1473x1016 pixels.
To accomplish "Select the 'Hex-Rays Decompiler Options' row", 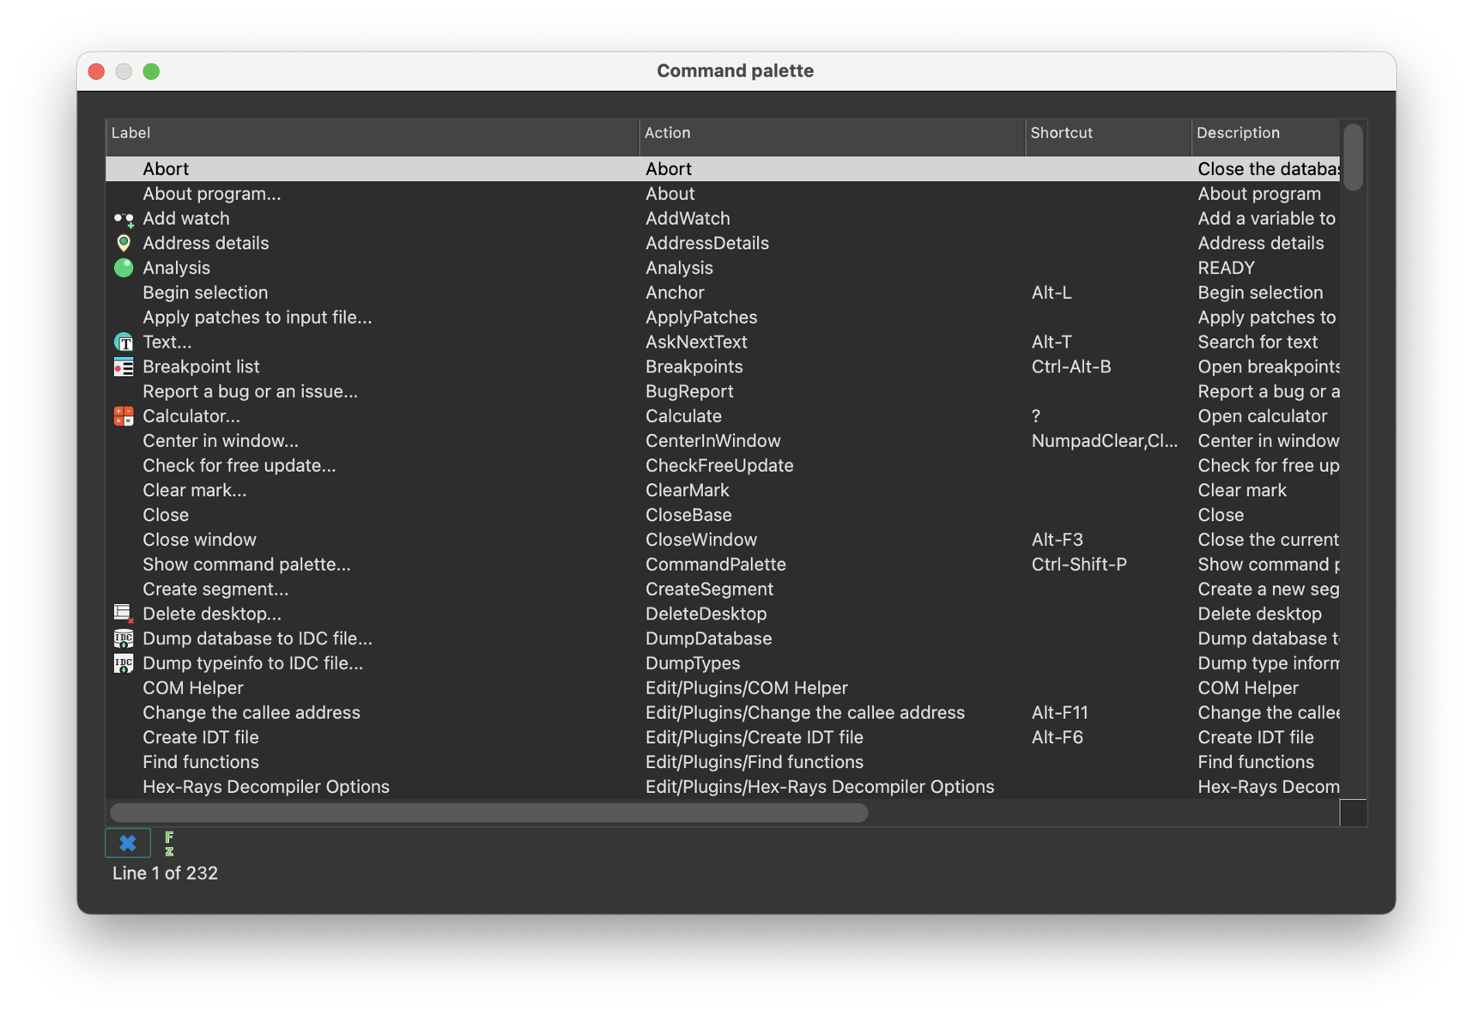I will pos(266,786).
